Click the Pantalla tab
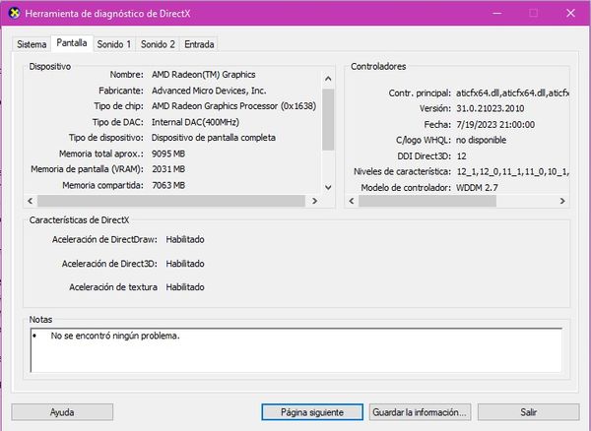The image size is (591, 431). (x=72, y=43)
